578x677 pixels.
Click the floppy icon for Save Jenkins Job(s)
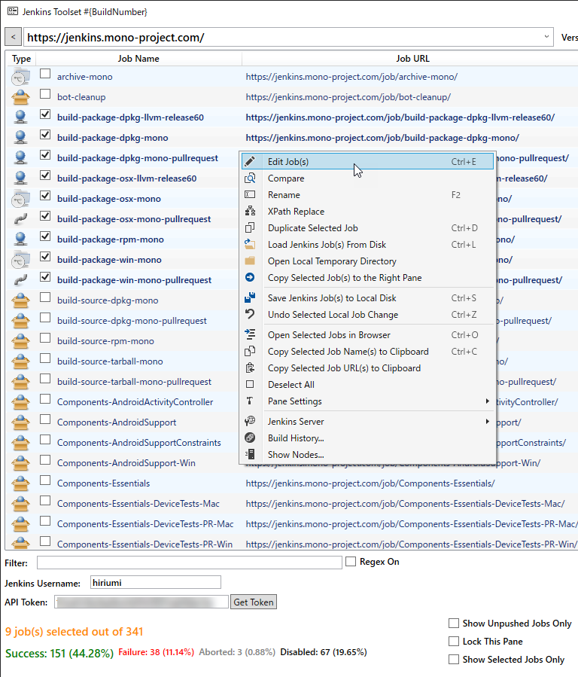tap(250, 297)
